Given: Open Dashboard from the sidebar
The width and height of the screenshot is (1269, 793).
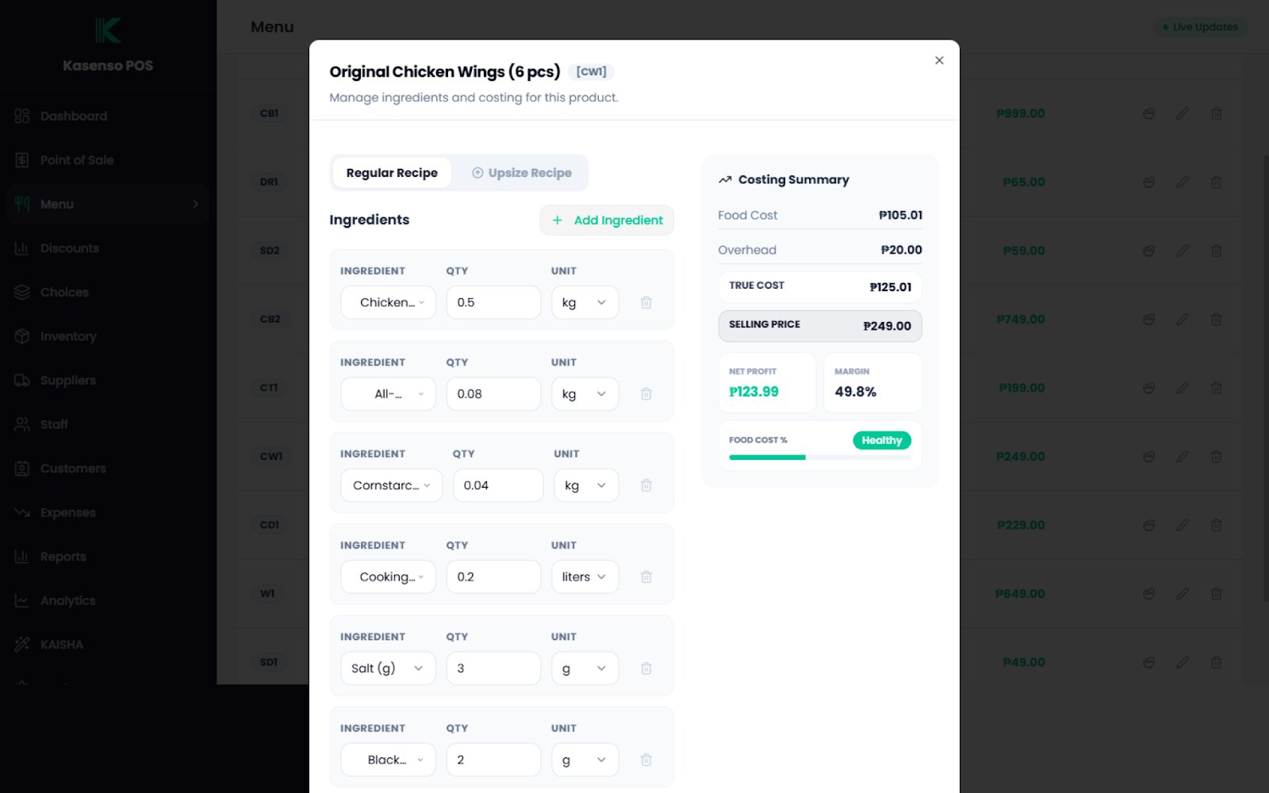Looking at the screenshot, I should (108, 116).
